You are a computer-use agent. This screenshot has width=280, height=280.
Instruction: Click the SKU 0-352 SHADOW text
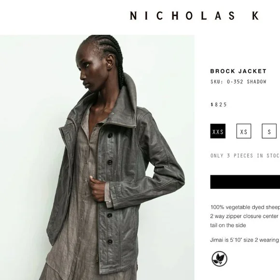point(238,82)
